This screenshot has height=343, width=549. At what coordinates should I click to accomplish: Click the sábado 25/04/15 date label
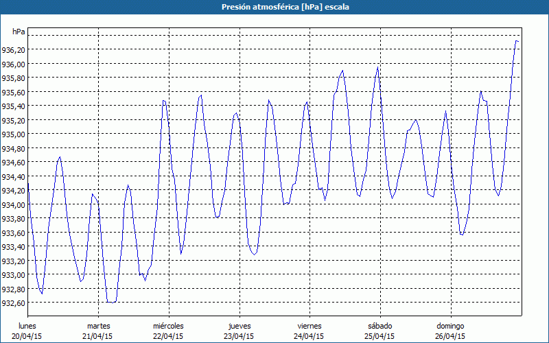pyautogui.click(x=379, y=331)
